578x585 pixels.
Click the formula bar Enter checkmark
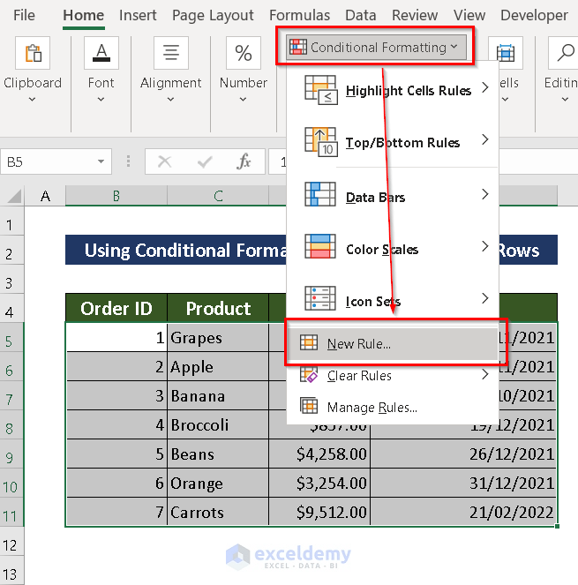205,161
